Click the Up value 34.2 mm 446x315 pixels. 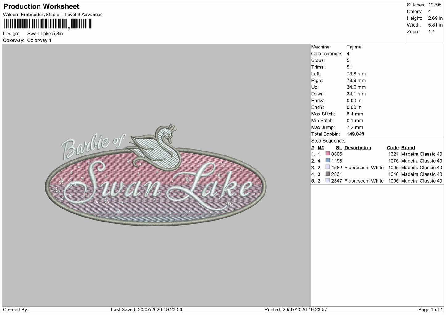(356, 87)
